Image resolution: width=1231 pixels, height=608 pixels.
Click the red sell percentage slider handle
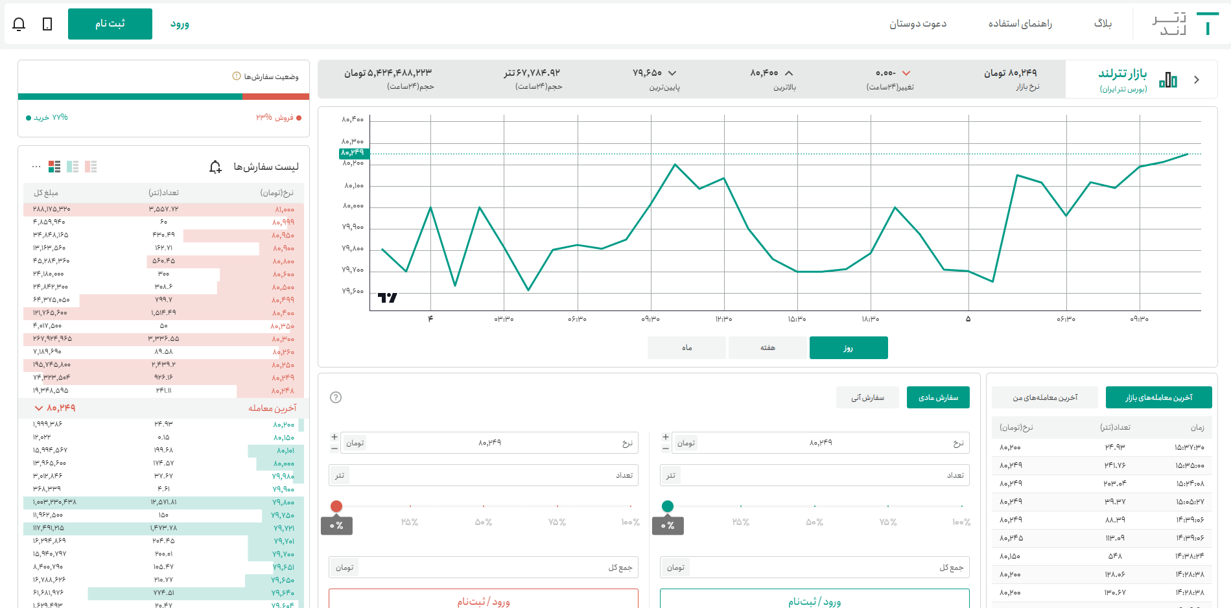point(336,506)
